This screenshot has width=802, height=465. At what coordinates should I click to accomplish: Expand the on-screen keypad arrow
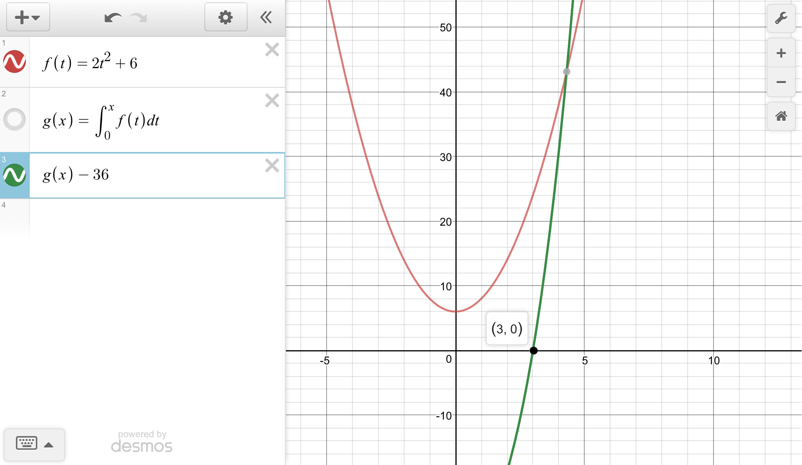click(49, 445)
